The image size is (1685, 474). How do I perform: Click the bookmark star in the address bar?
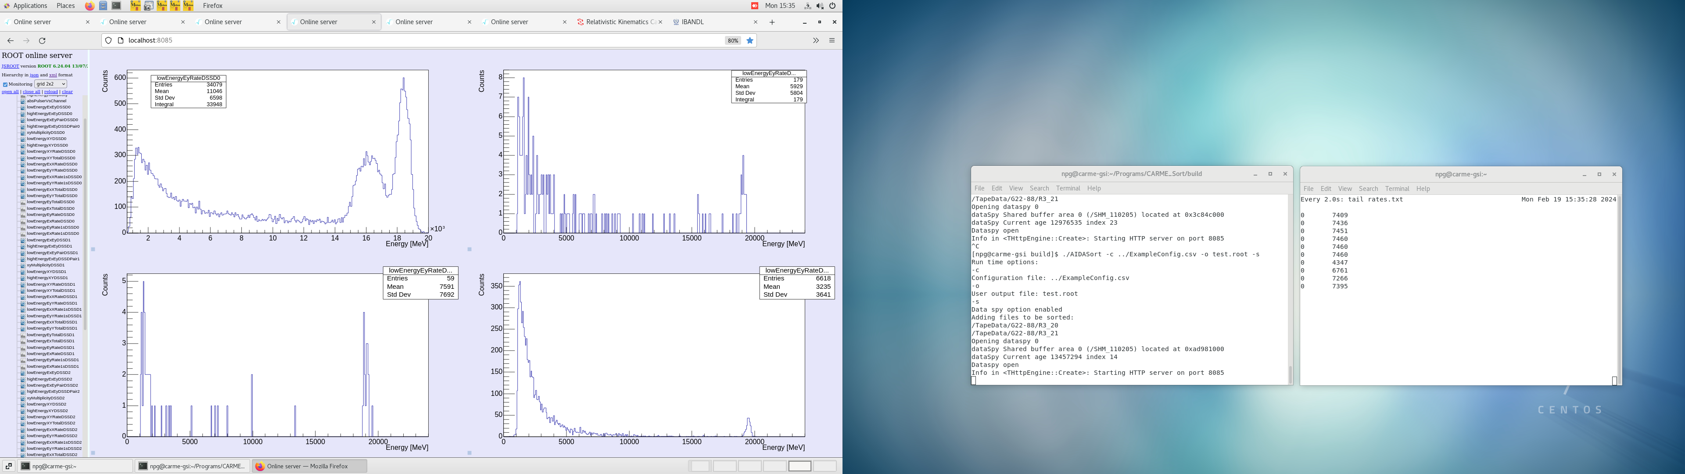pos(749,40)
